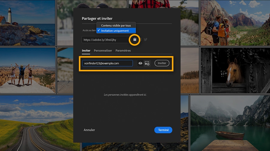
Task: Click the Inviter button
Action: click(162, 63)
